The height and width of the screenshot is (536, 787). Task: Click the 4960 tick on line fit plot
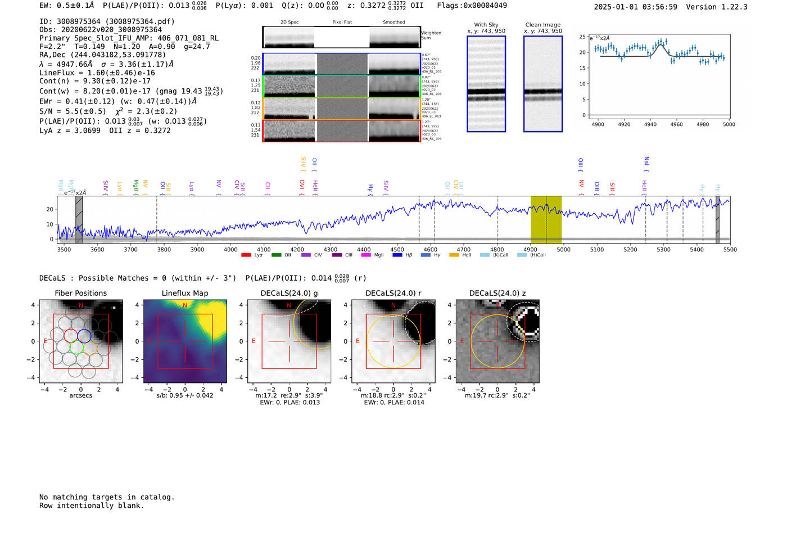click(677, 124)
